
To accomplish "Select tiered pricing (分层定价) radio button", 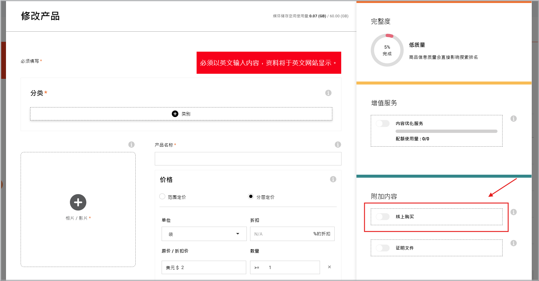I will [x=251, y=196].
